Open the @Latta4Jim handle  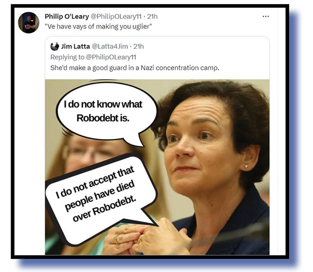pyautogui.click(x=110, y=46)
